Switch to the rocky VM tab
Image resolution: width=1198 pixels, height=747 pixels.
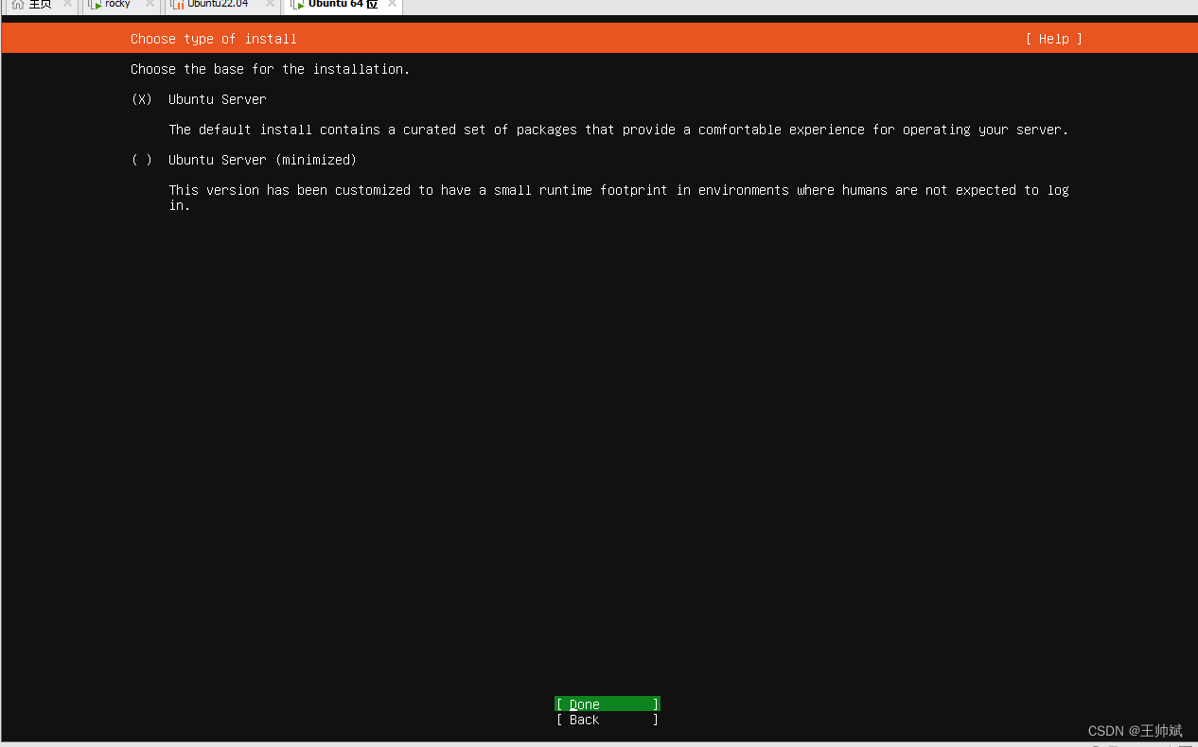pos(119,4)
